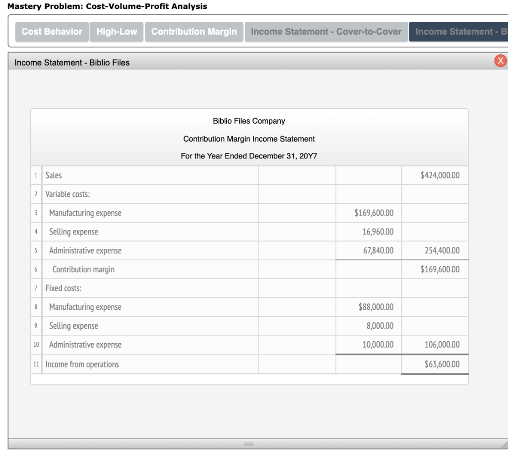Click the fixed costs total cell 106,000.00
This screenshot has height=451, width=508.
click(435, 345)
